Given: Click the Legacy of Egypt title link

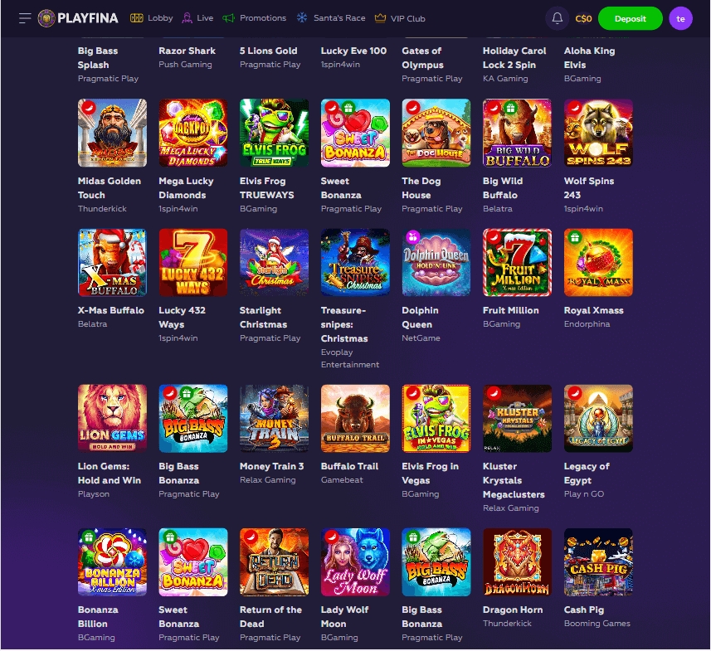Looking at the screenshot, I should (587, 474).
